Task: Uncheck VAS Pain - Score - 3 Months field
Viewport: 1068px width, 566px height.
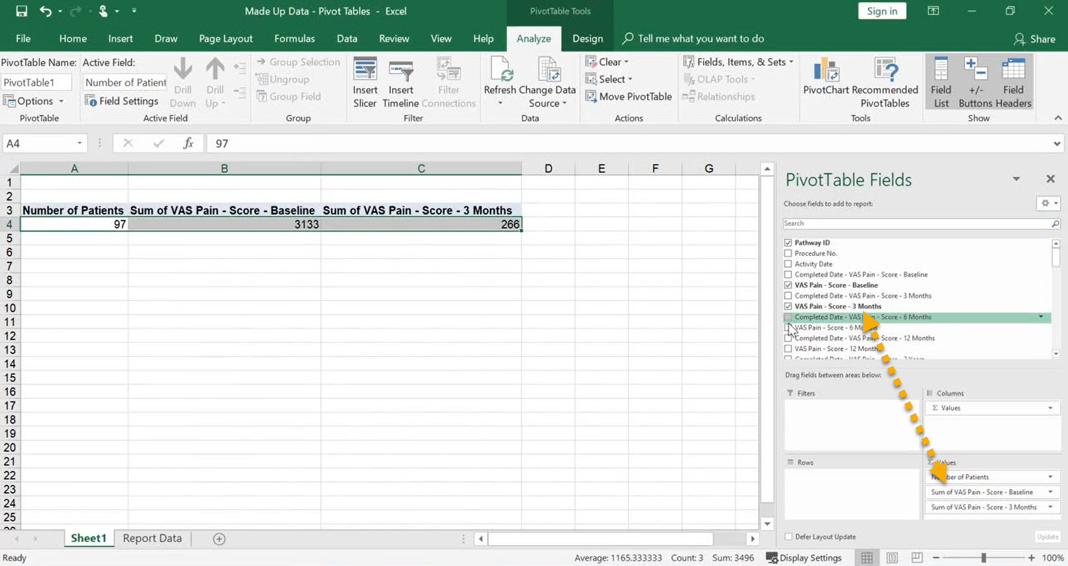Action: [x=788, y=306]
